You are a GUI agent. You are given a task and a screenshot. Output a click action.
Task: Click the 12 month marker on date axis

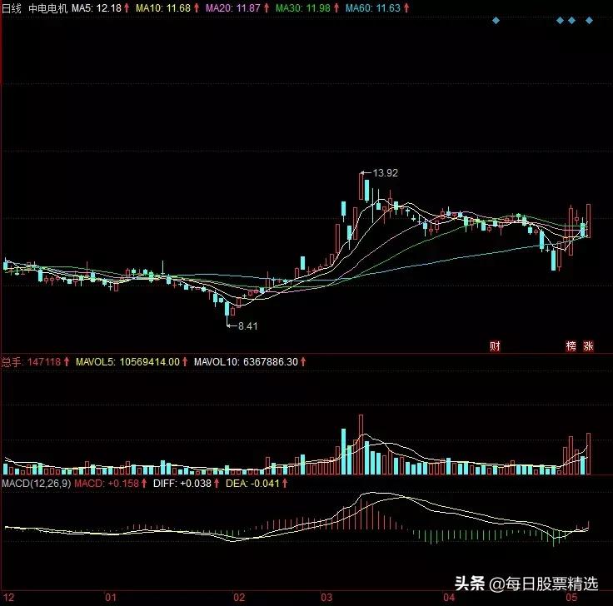pyautogui.click(x=8, y=598)
